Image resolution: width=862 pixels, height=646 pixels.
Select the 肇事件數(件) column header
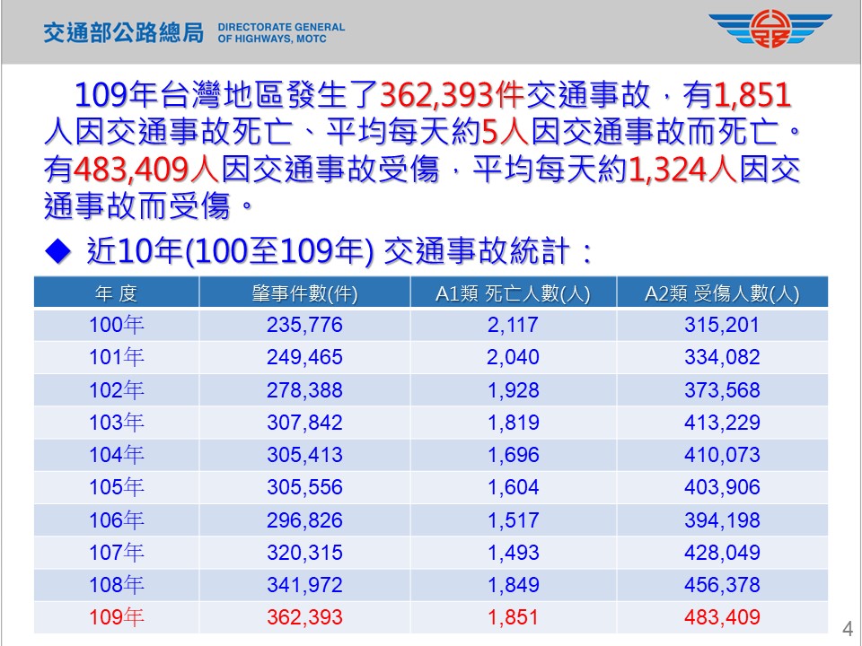point(304,293)
